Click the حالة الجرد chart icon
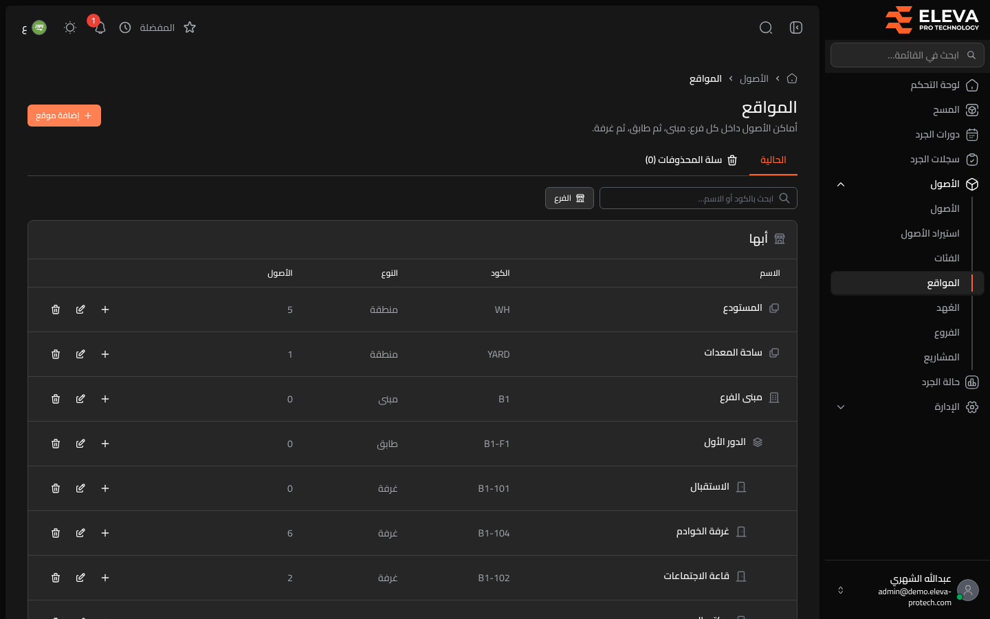 click(972, 382)
